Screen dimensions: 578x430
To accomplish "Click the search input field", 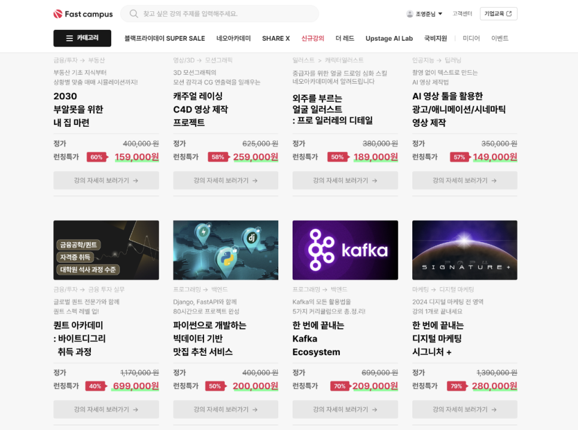I will pyautogui.click(x=220, y=14).
